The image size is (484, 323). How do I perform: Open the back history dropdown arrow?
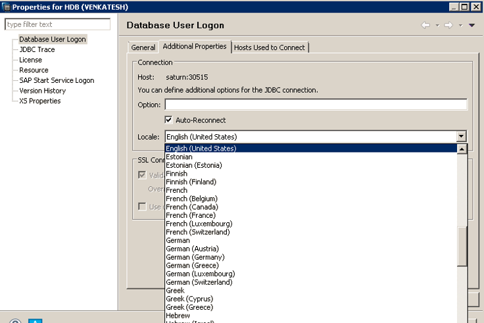[x=436, y=25]
